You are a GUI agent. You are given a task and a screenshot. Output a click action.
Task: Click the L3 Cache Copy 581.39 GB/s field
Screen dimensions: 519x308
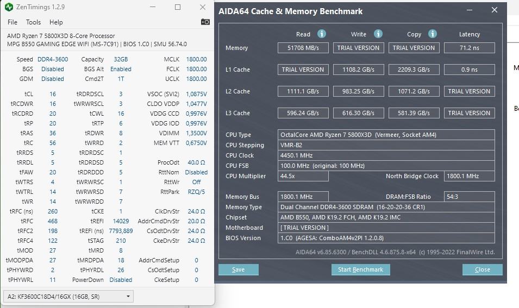[414, 113]
